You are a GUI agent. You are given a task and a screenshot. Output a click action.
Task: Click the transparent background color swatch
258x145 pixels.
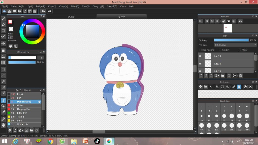pos(11,29)
